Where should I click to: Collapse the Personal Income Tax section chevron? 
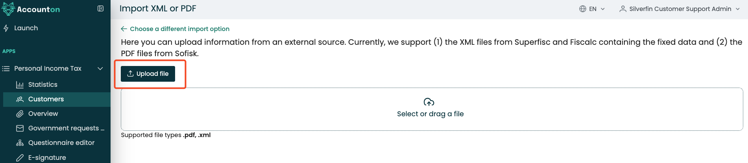click(x=100, y=68)
